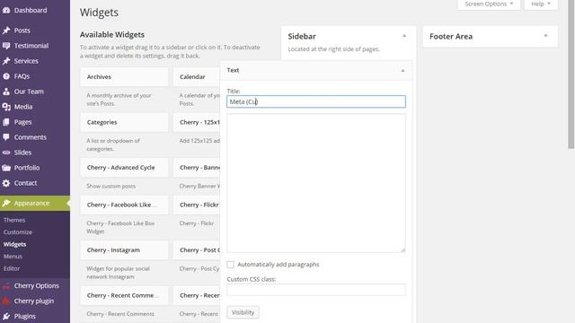Click the Portfolio briefcase icon
This screenshot has height=323, width=575.
tap(6, 168)
